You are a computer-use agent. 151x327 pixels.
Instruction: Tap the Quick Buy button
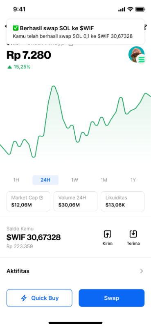39,298
